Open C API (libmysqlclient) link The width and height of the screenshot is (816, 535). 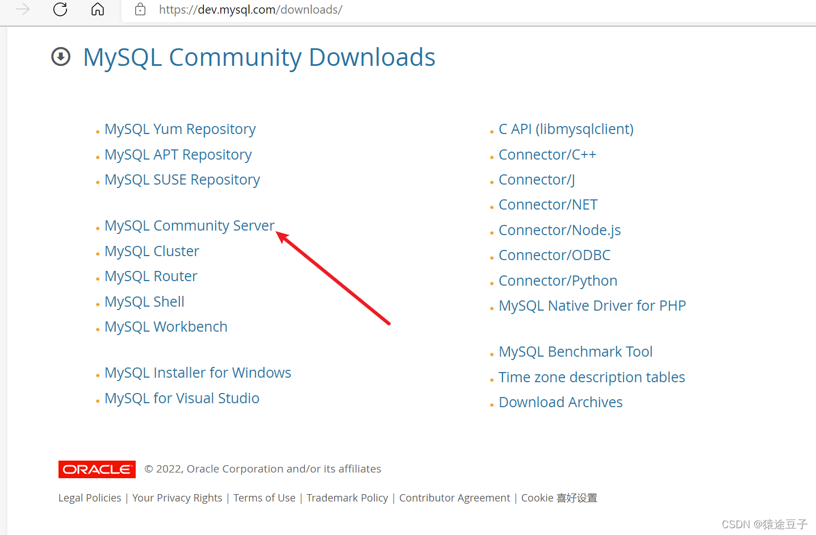click(x=566, y=129)
